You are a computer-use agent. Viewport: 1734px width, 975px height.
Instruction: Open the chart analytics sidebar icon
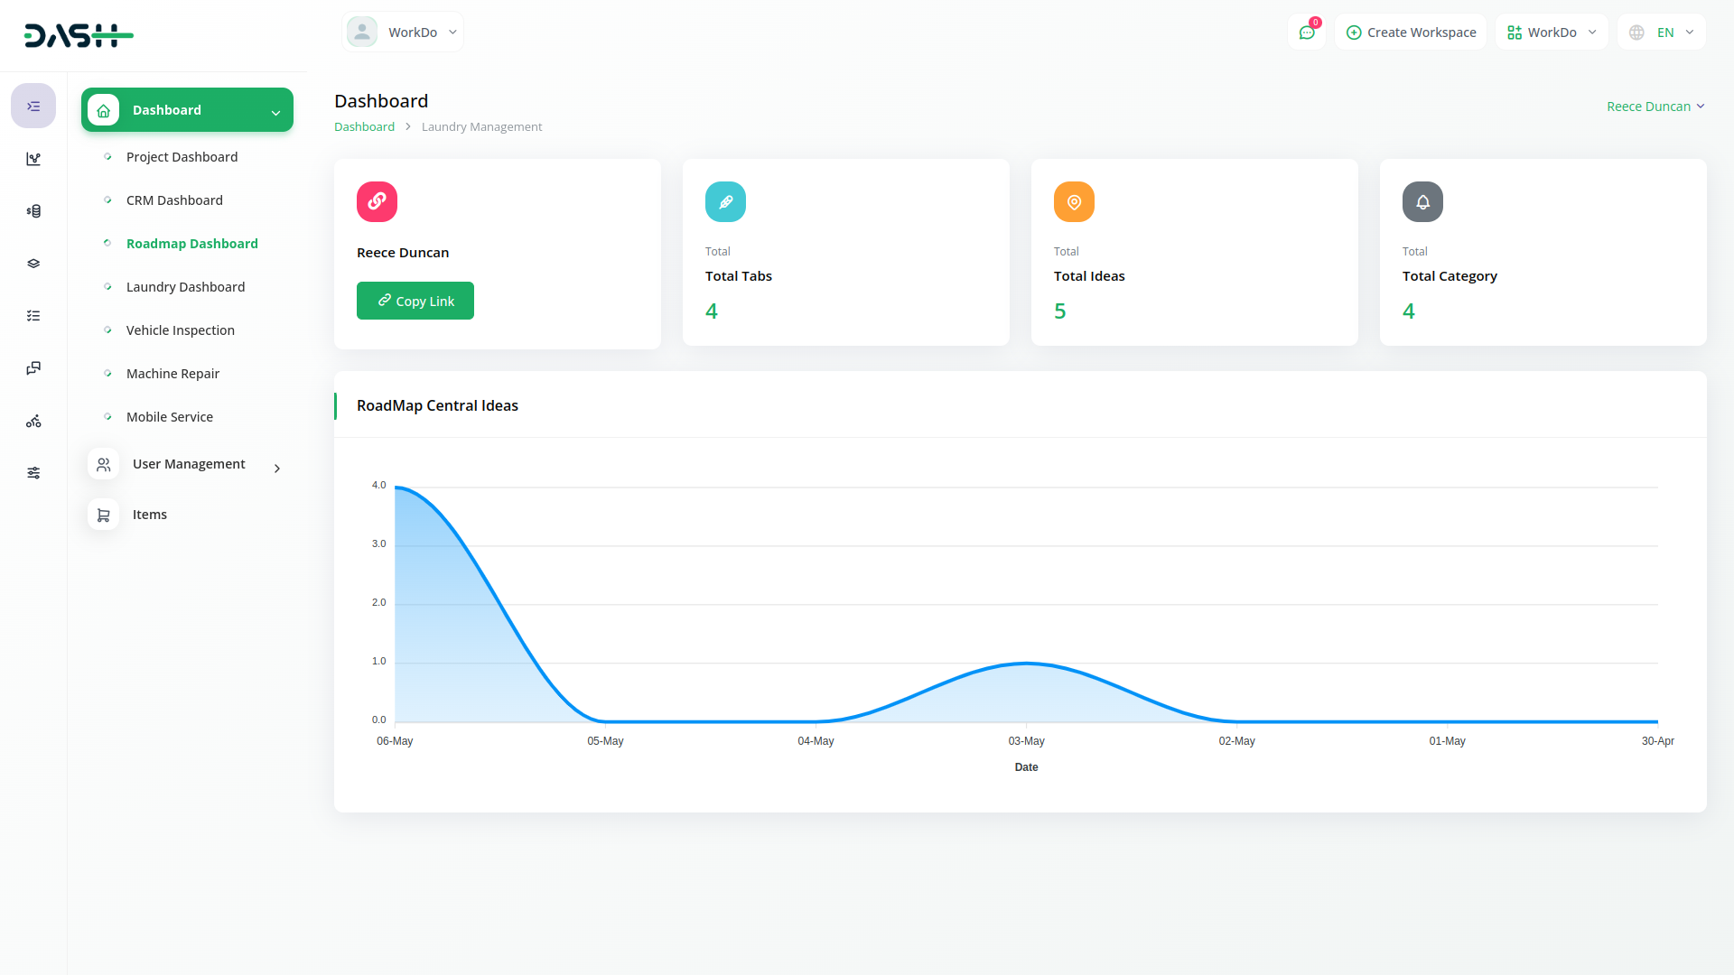click(33, 159)
